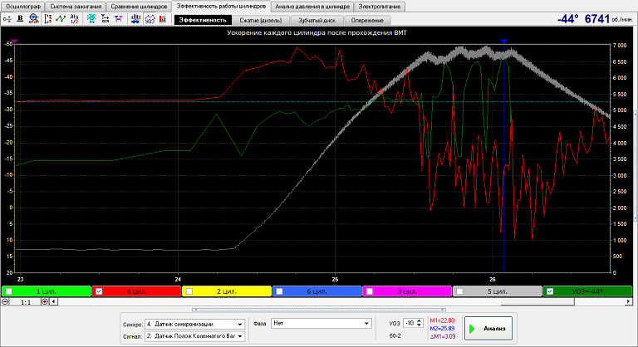Click the blue gear icon with red label
638x347 pixels.
(34, 19)
